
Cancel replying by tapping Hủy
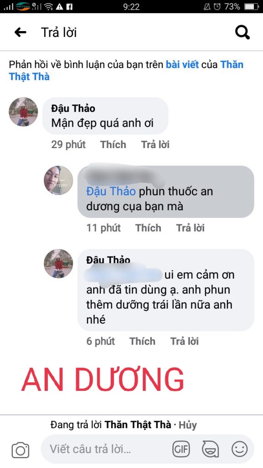pos(188,425)
